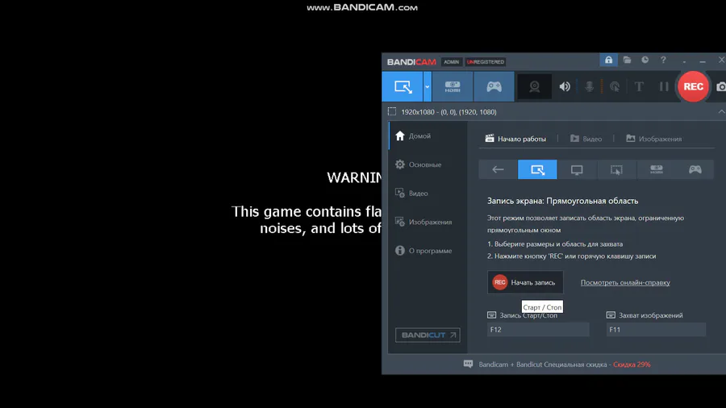Go back with the left arrow button

click(498, 169)
